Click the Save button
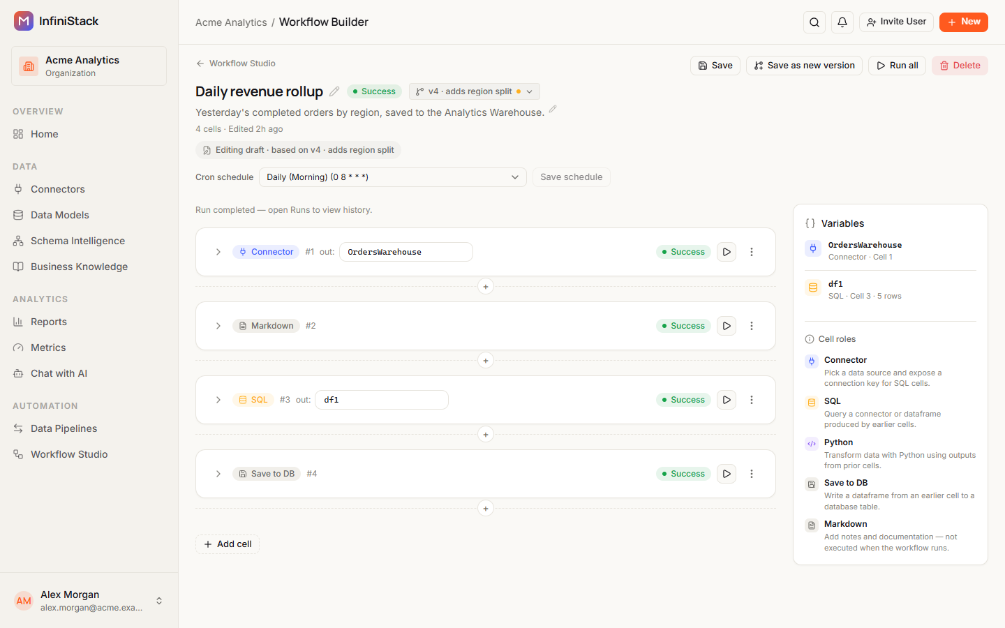This screenshot has height=628, width=1005. 715,66
